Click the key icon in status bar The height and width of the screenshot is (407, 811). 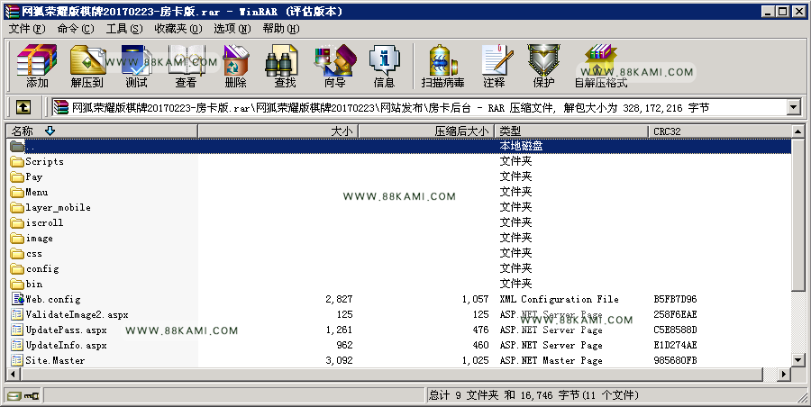32,395
